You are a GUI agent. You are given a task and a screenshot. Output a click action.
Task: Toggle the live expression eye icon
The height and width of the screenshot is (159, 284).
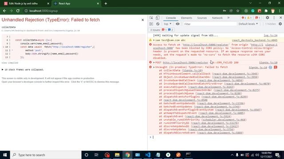(x=177, y=24)
